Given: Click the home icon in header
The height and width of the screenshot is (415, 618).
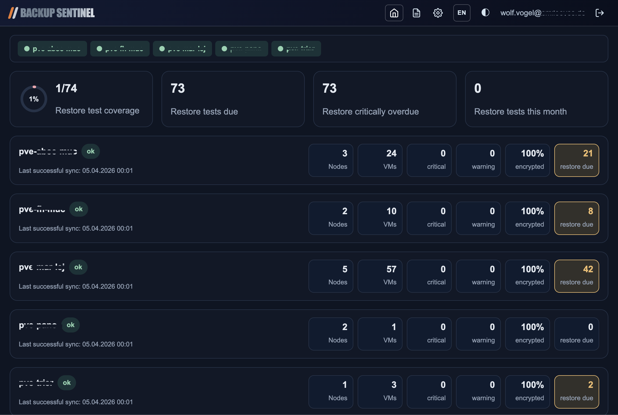Looking at the screenshot, I should pyautogui.click(x=394, y=13).
